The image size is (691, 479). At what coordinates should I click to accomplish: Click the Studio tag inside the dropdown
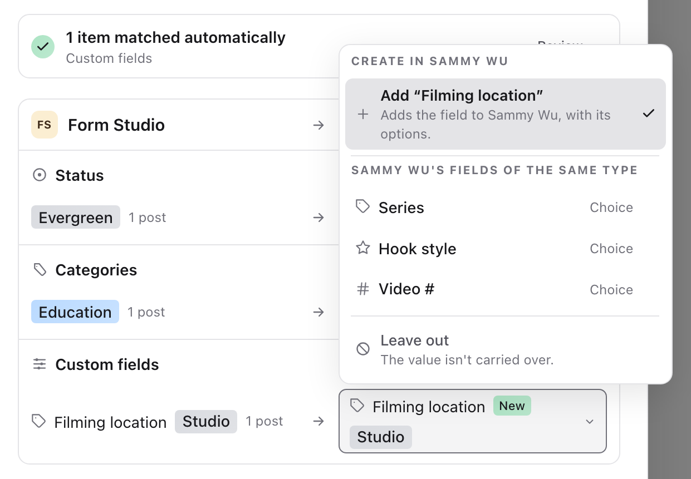pyautogui.click(x=381, y=437)
